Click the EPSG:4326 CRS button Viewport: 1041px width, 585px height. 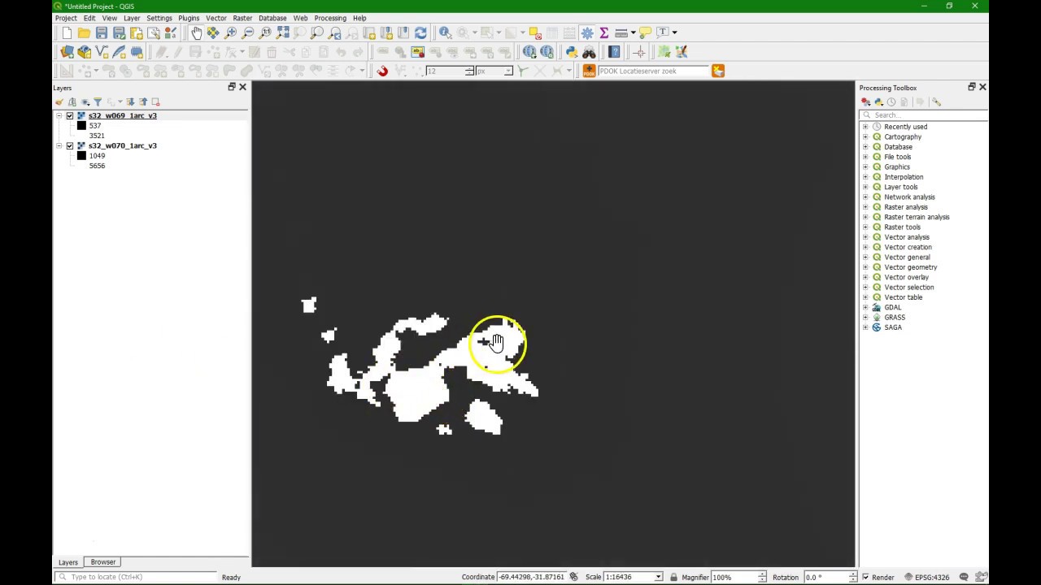[926, 577]
